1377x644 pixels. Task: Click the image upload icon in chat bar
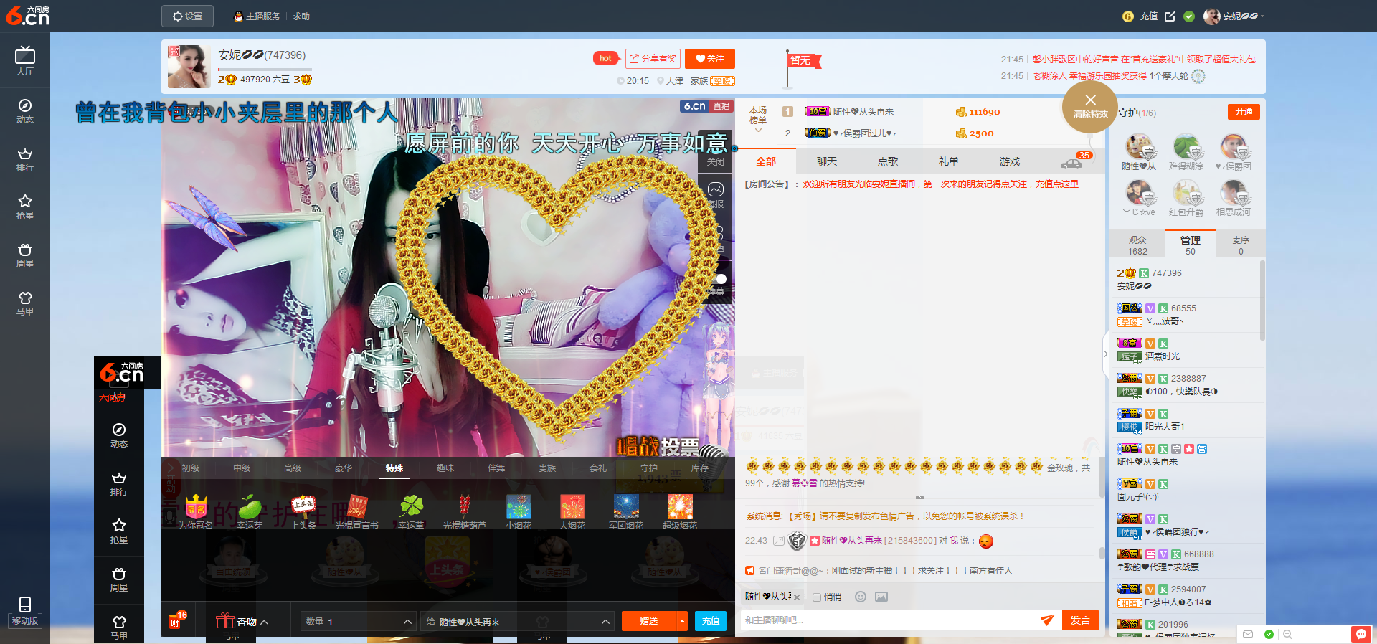tap(881, 597)
